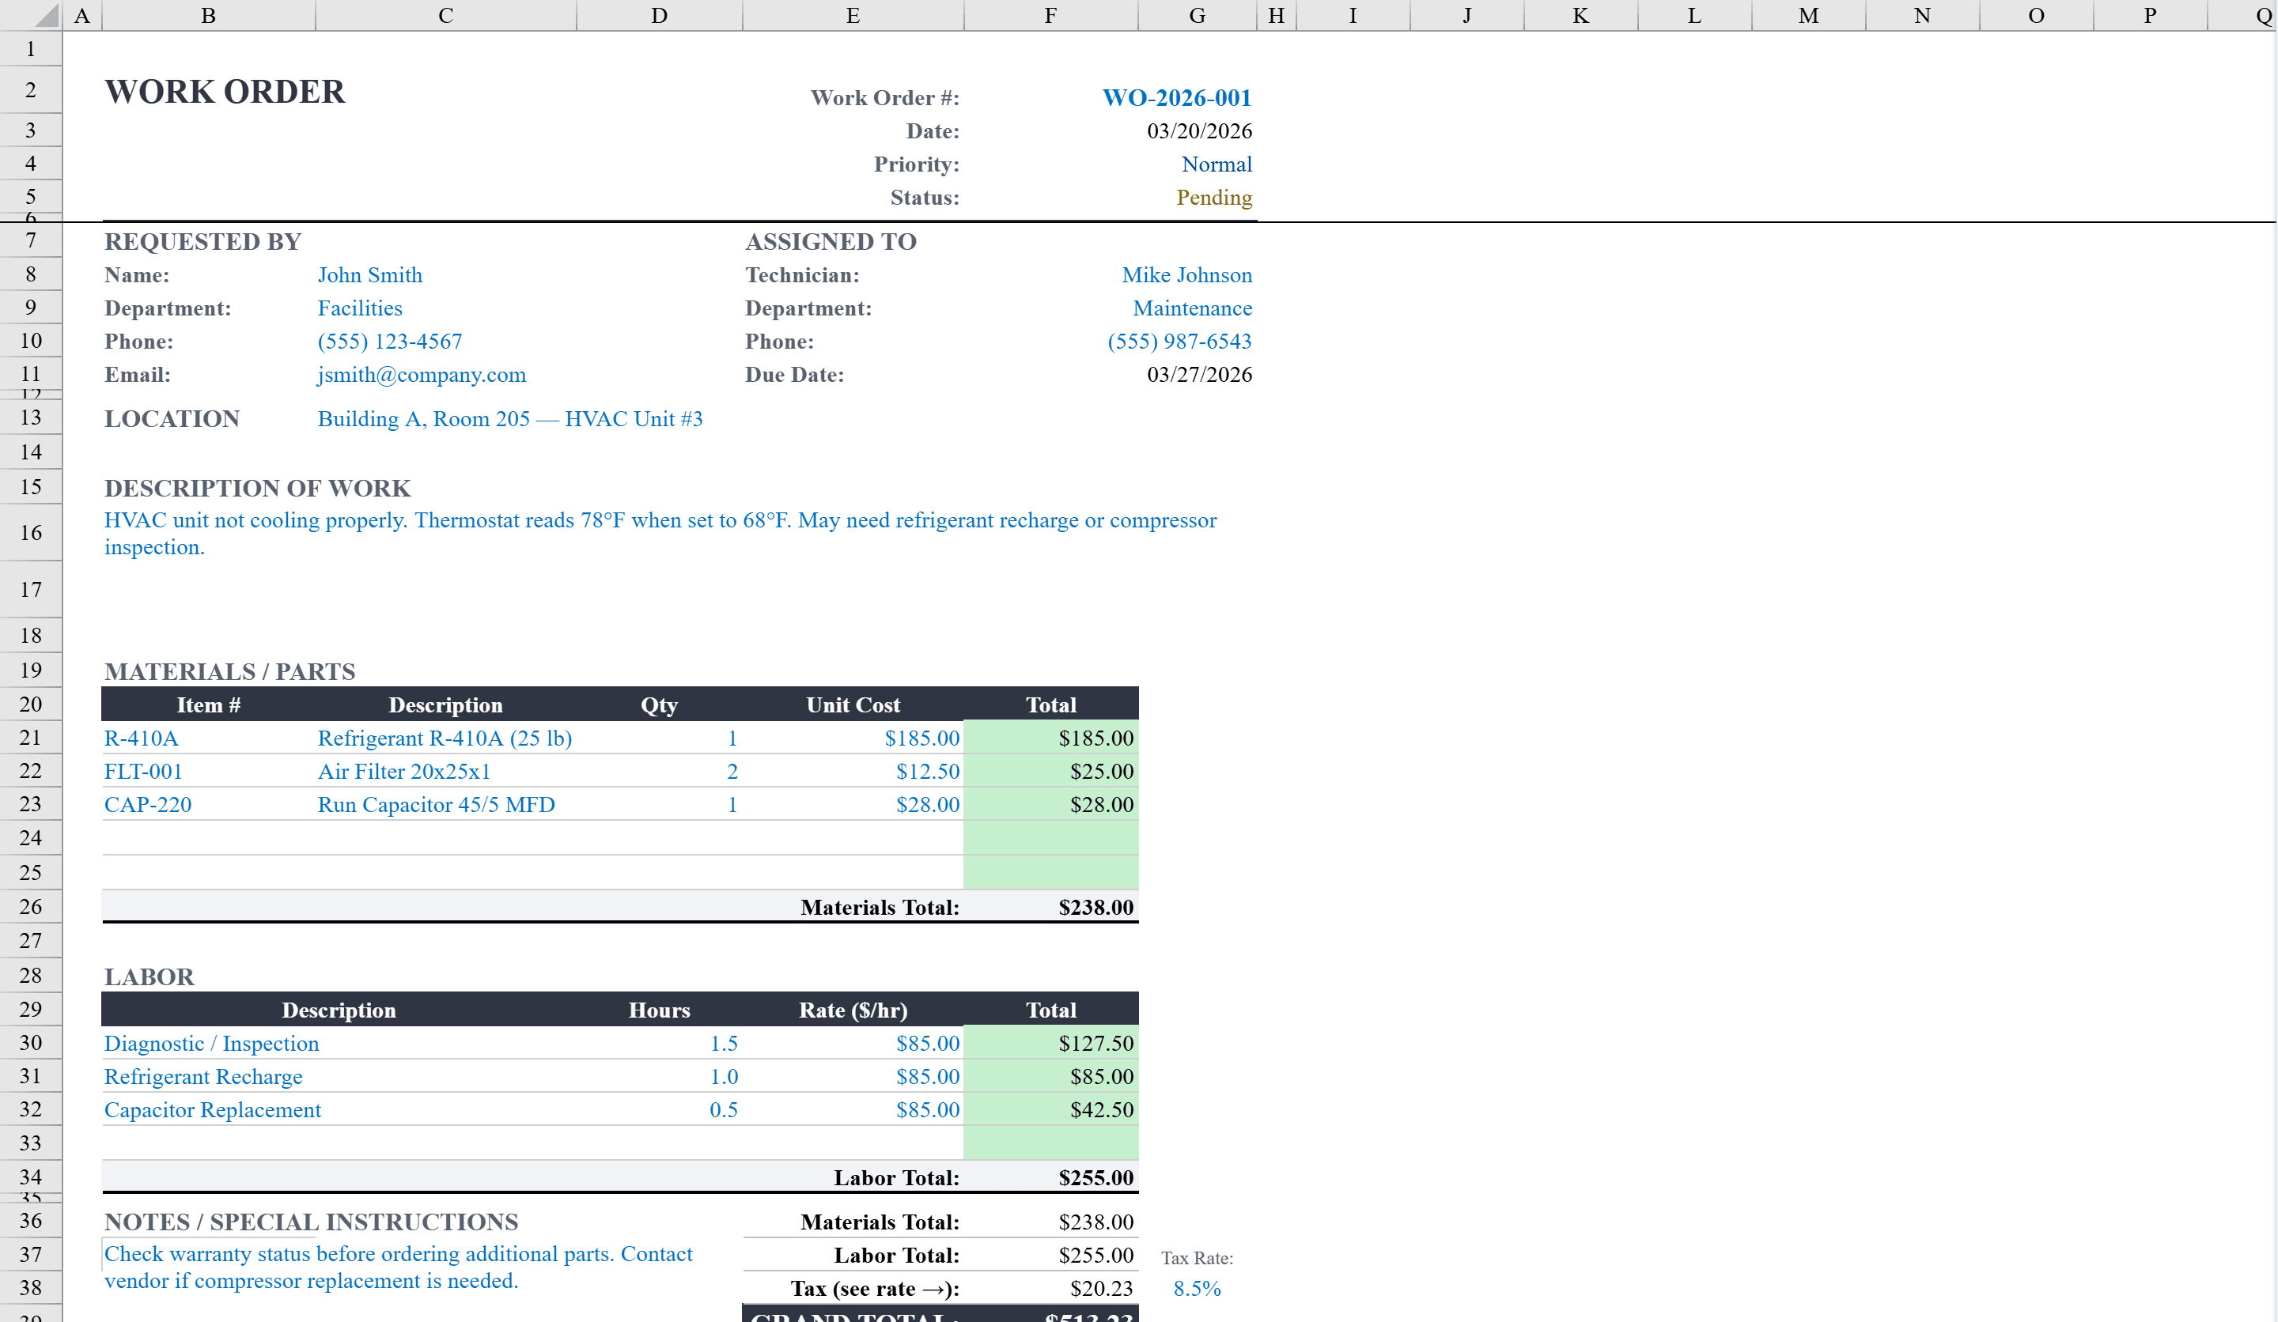
Task: Click the Location cell Building A, Room 205
Action: click(x=509, y=419)
